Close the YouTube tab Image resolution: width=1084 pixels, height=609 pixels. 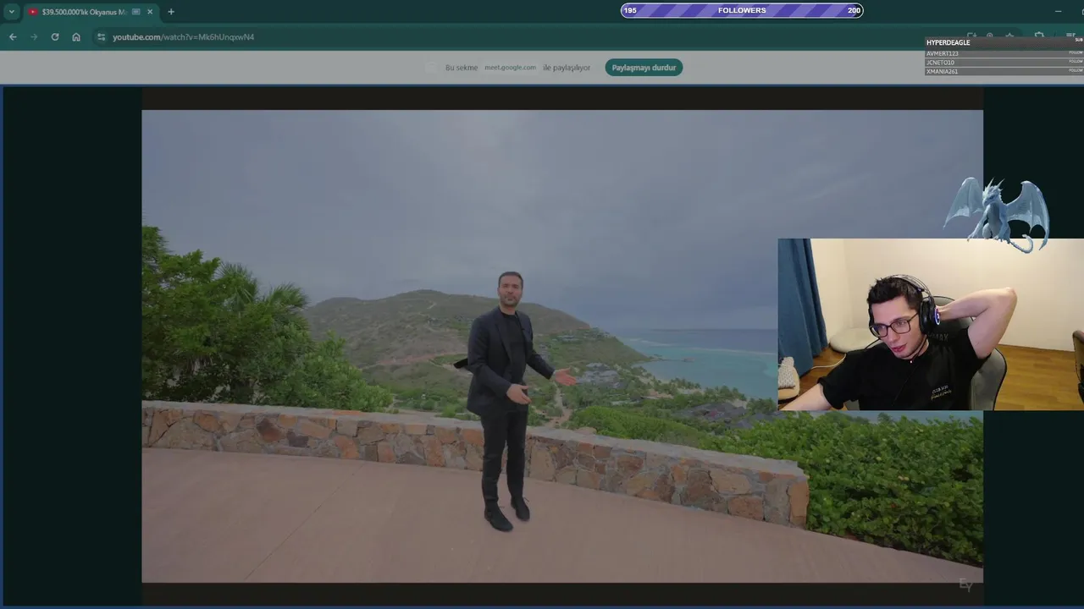point(151,12)
